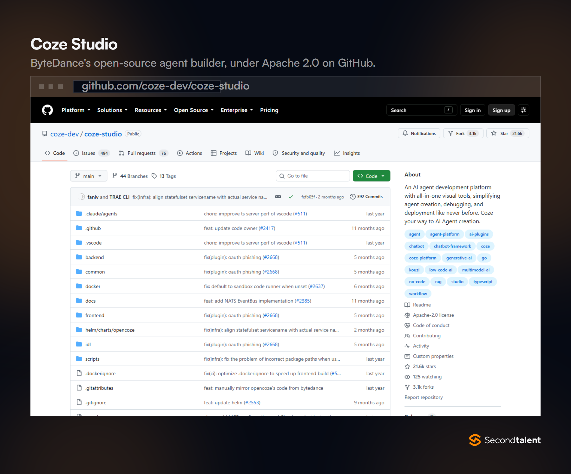
Task: Open the workflow topic tag
Action: [418, 294]
